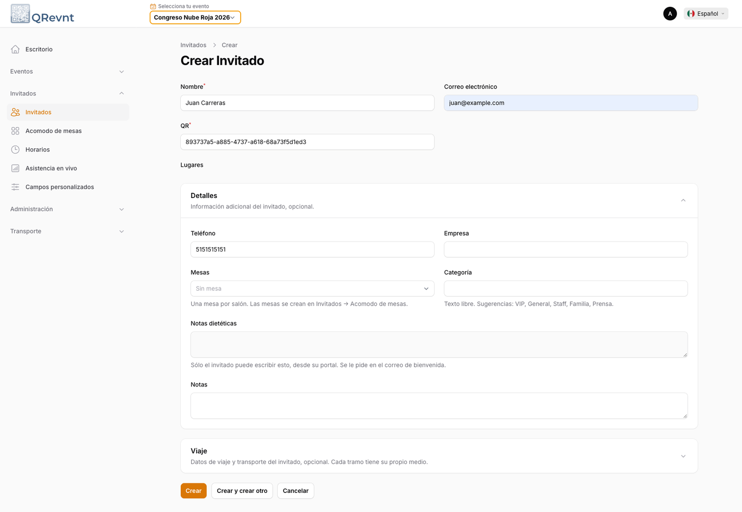The height and width of the screenshot is (512, 742).
Task: Click the Nombre field with Juan Carreras
Action: (307, 103)
